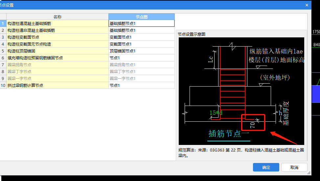Click the 70 dimension value in diagram
This screenshot has height=181, width=320.
[252, 125]
